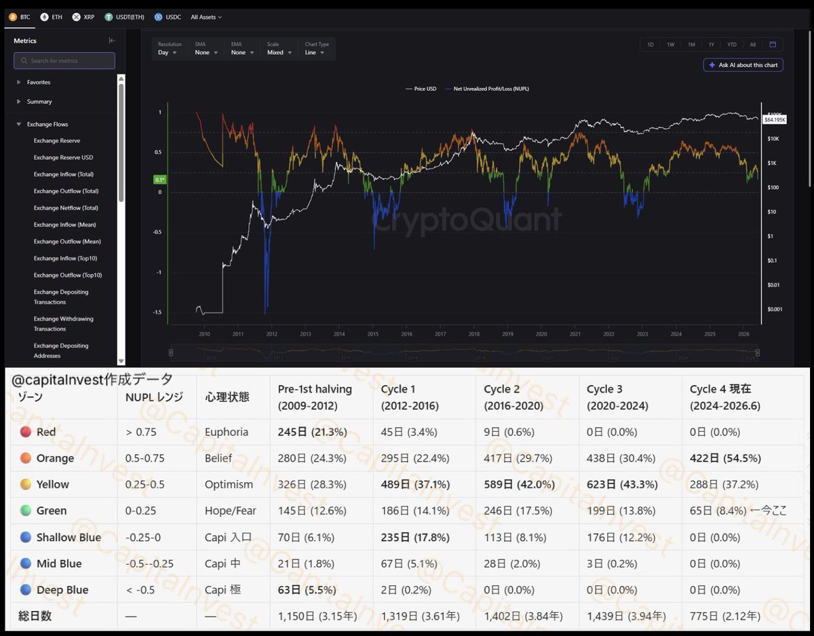
Task: Click the Red zone circle in table
Action: (26, 432)
